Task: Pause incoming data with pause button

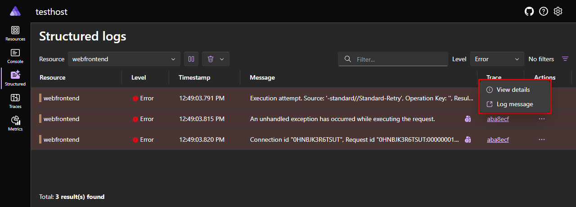Action: click(x=191, y=59)
